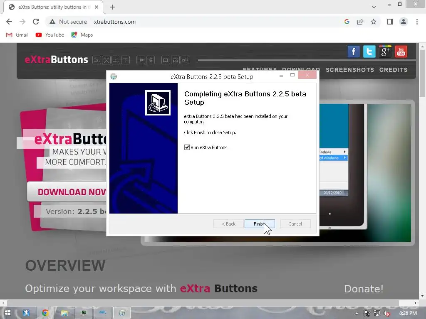This screenshot has width=426, height=319.
Task: Click the page vertical scrollbar thumb
Action: pyautogui.click(x=422, y=73)
